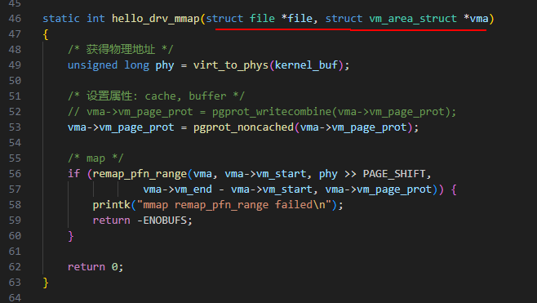Click the '*file' parameter on line 46
This screenshot has height=303, width=537.
(x=297, y=19)
